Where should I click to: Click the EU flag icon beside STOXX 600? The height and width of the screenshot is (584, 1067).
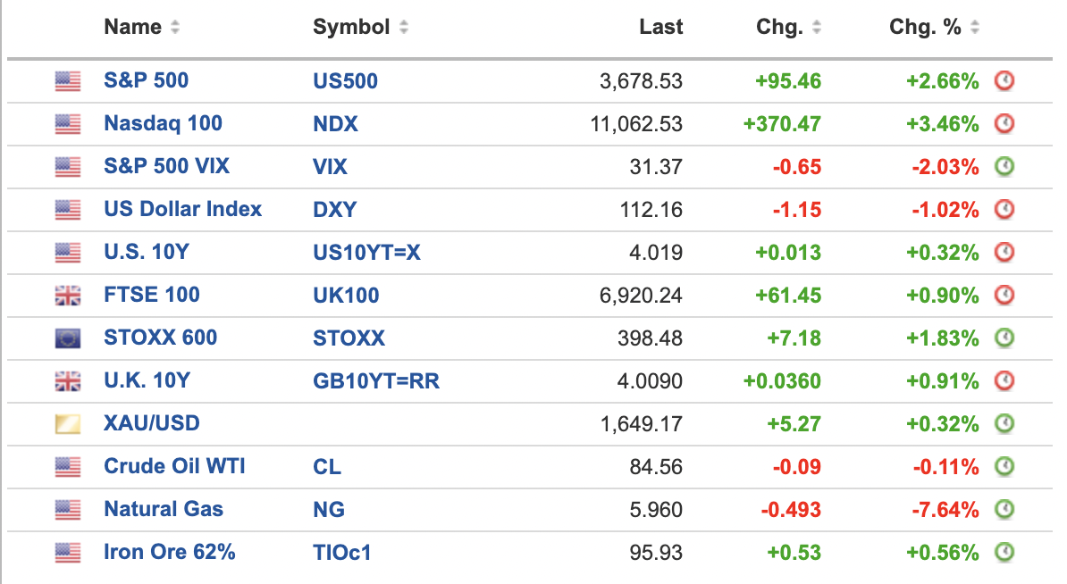tap(68, 338)
